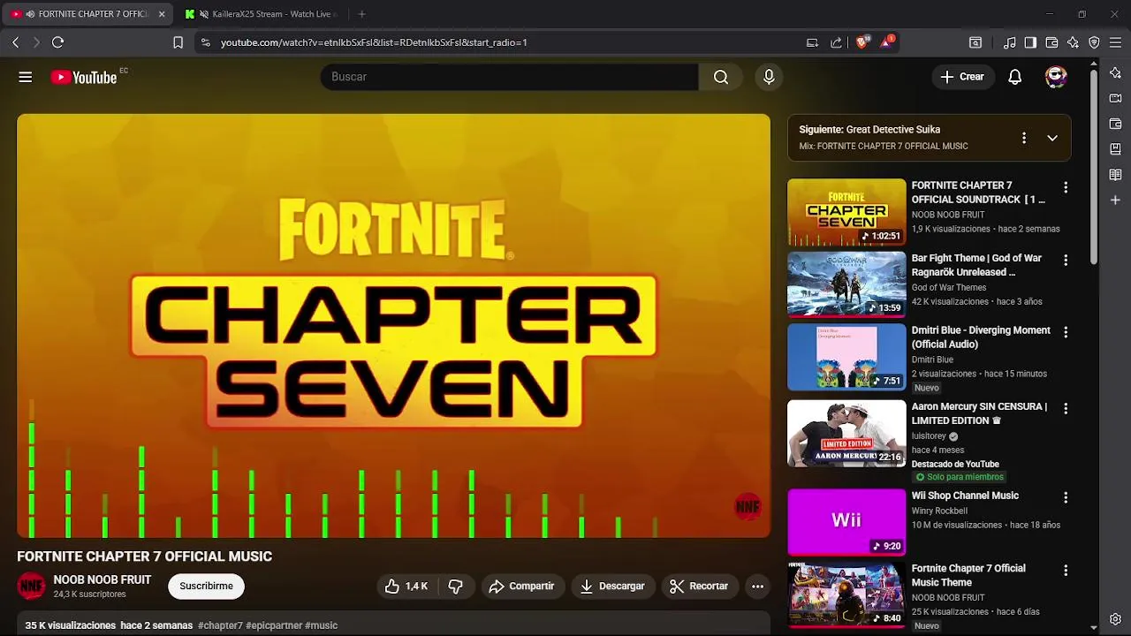Open the music note media control
This screenshot has width=1131, height=636.
click(x=1009, y=42)
